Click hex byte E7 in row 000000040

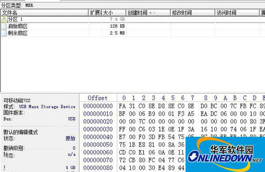coord(122,137)
